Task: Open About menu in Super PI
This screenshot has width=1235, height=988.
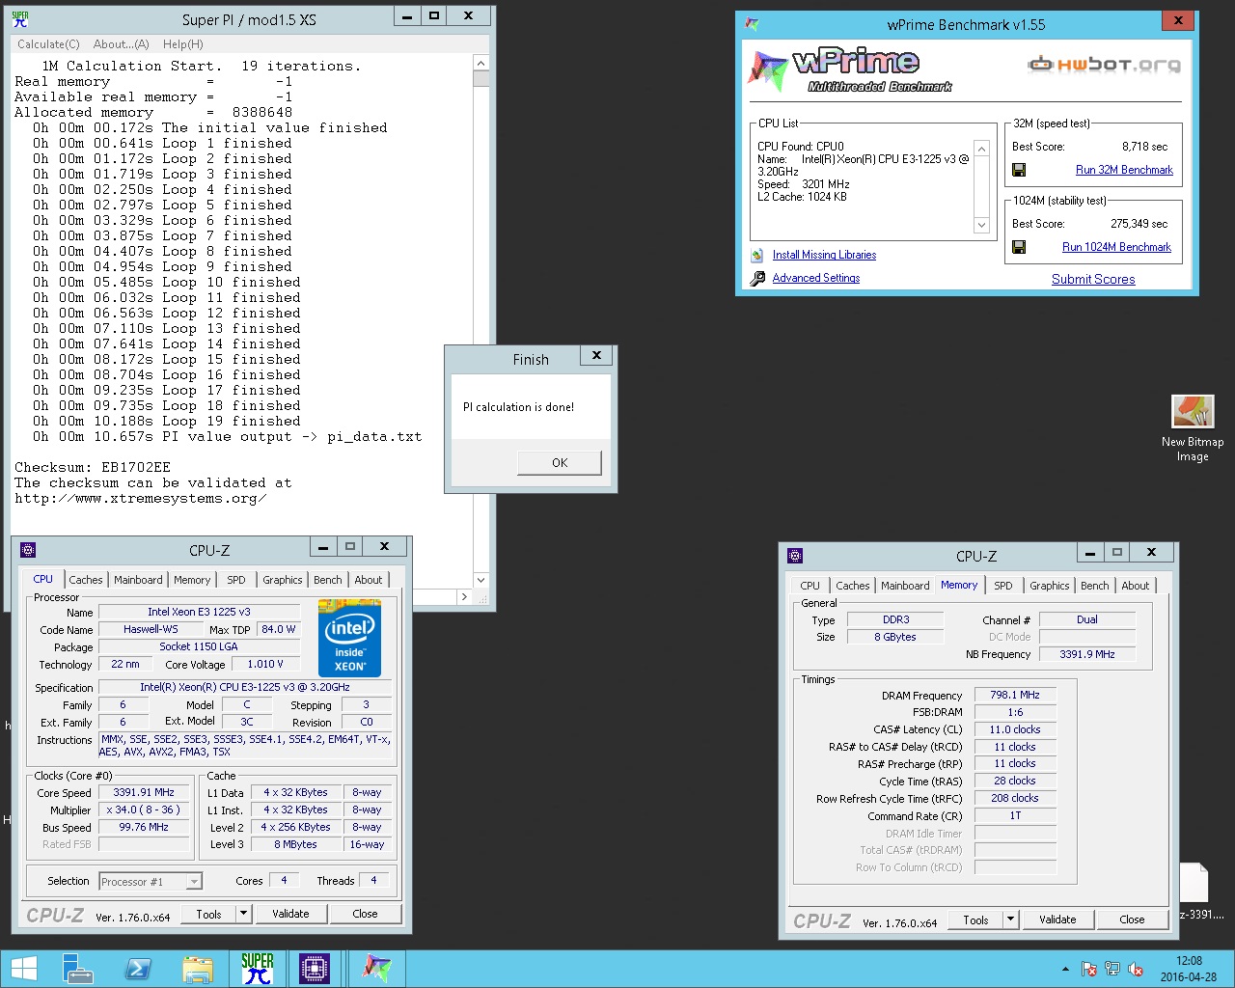Action: [122, 44]
